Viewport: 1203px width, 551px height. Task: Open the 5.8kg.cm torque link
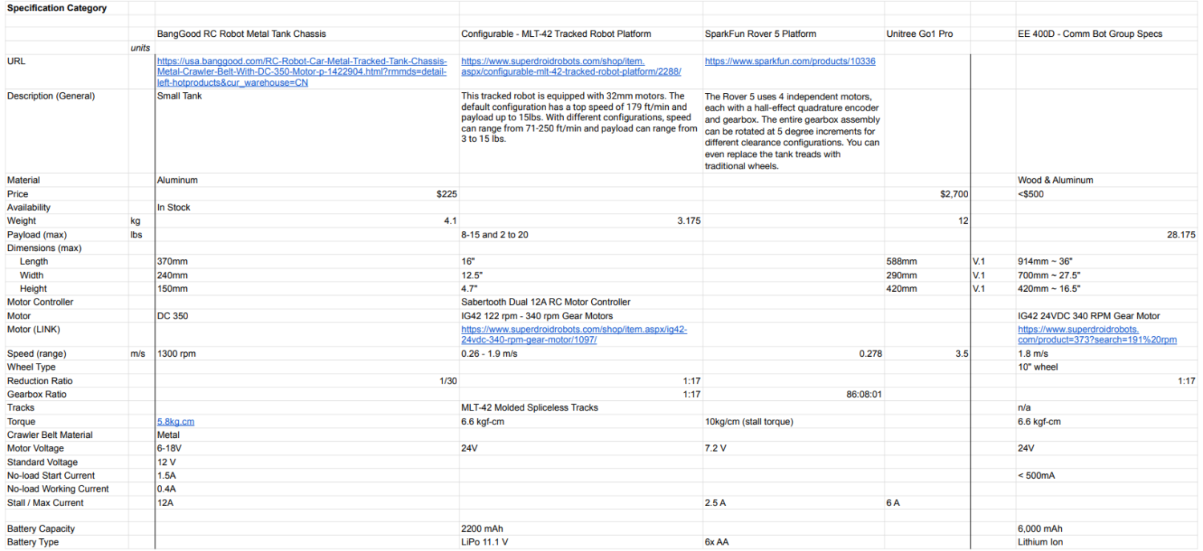coord(173,421)
